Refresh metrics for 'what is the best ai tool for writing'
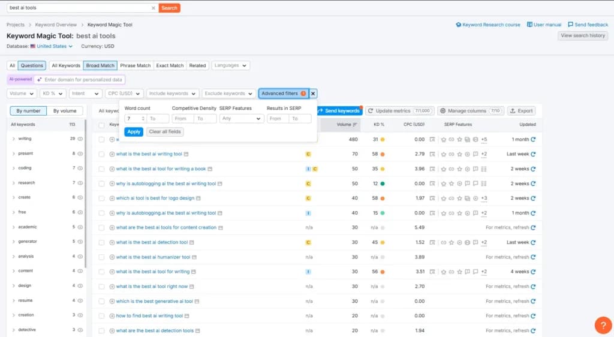 point(533,272)
